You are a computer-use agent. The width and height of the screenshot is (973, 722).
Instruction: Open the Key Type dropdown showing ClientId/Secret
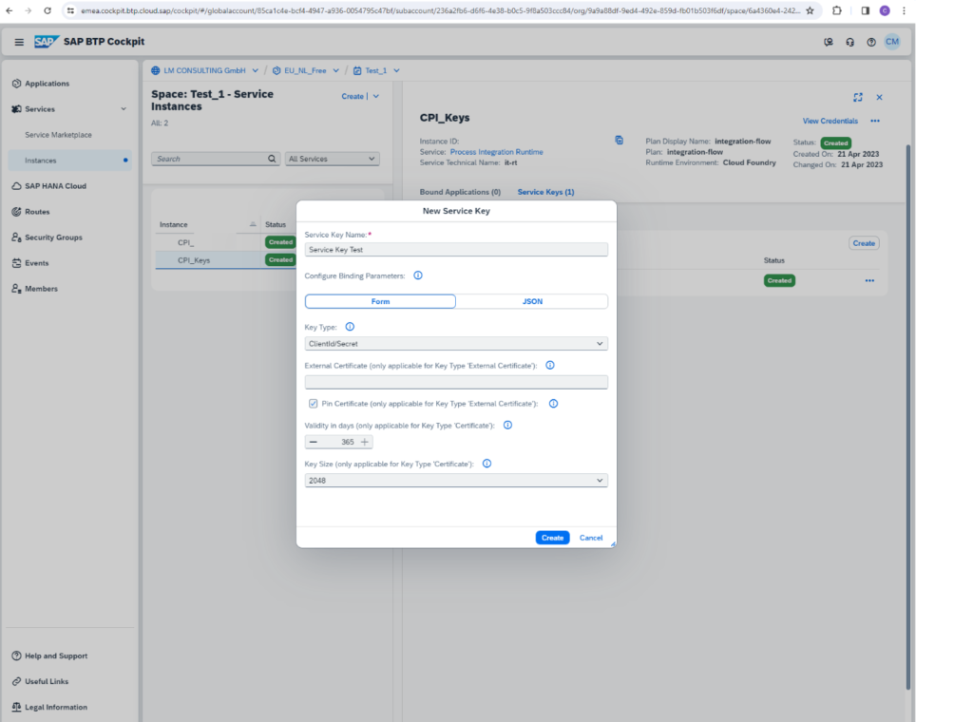(456, 343)
